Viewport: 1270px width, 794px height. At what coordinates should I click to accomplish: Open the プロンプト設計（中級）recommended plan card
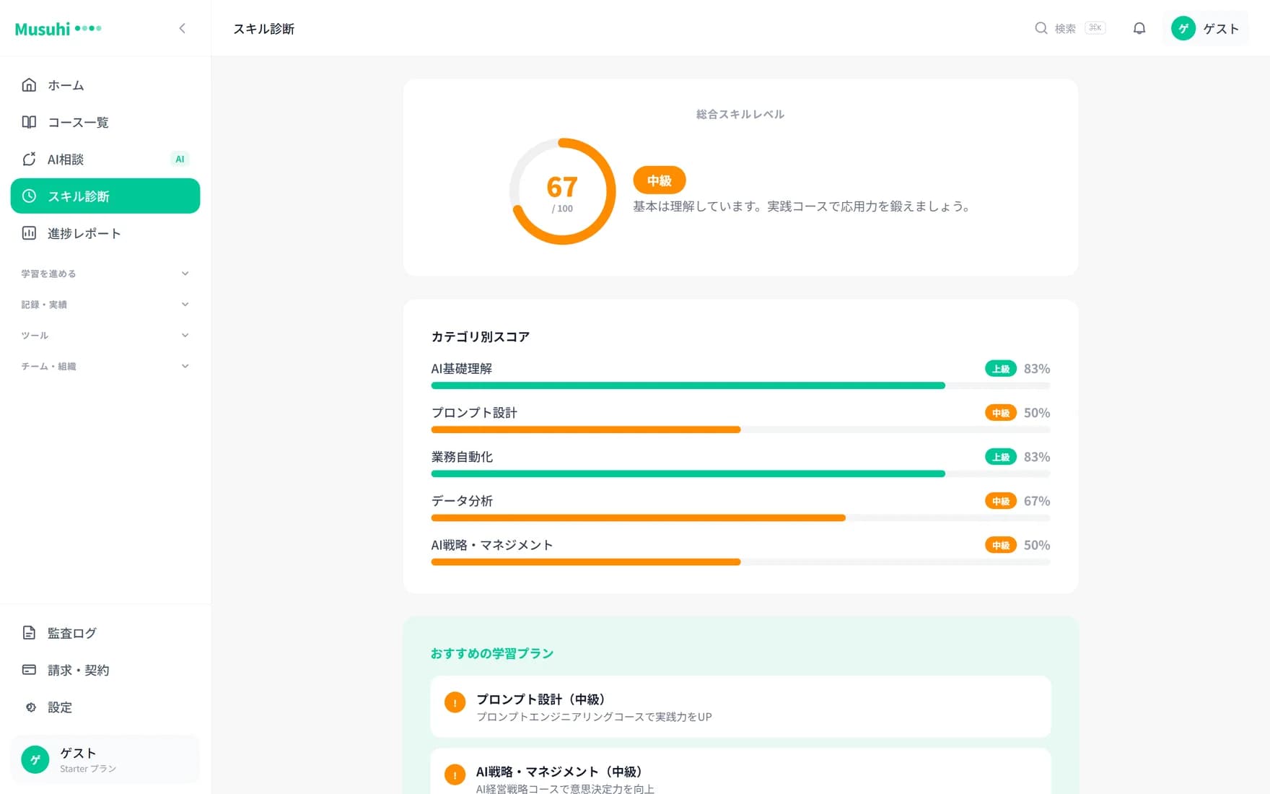(x=740, y=707)
